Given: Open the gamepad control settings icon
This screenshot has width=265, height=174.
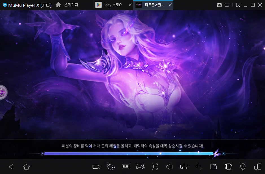Looking at the screenshot, I should tap(140, 167).
